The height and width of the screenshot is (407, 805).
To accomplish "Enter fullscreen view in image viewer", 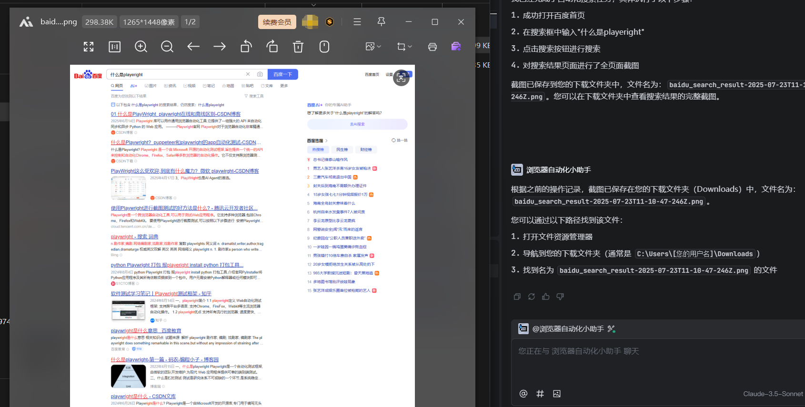I will tap(89, 47).
